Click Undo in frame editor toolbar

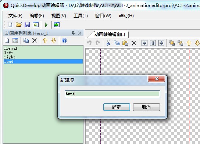[x=89, y=43]
